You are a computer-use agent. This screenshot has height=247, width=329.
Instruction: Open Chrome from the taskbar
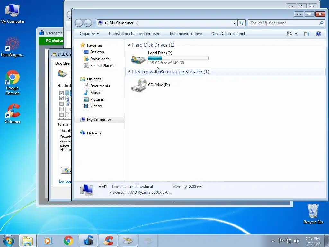point(68,241)
